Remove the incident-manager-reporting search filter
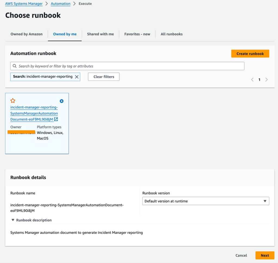This screenshot has height=263, width=278. (x=76, y=77)
